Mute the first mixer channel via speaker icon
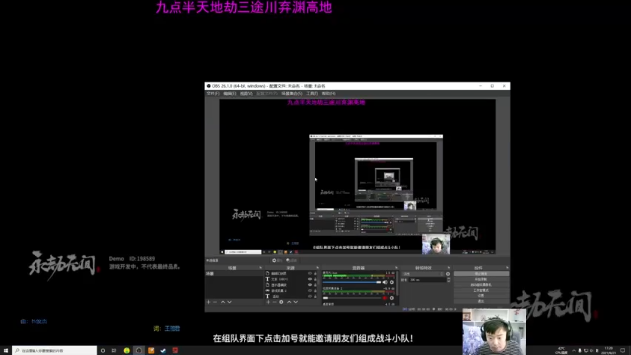631x355 pixels. click(386, 283)
